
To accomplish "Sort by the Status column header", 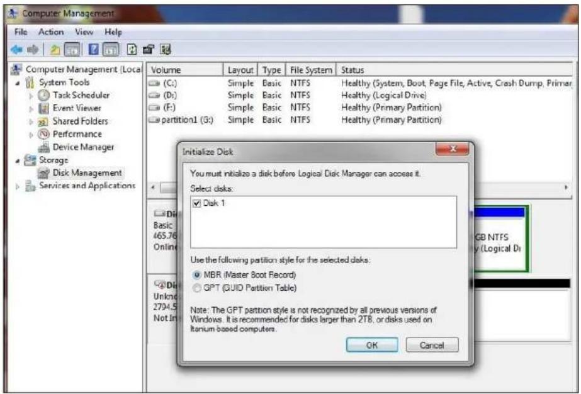I will pos(454,70).
